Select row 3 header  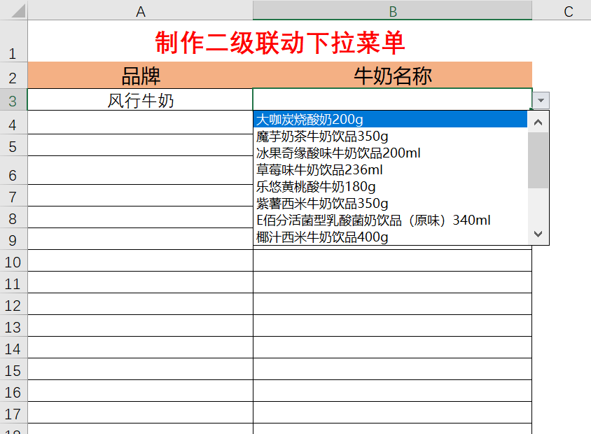coord(13,100)
